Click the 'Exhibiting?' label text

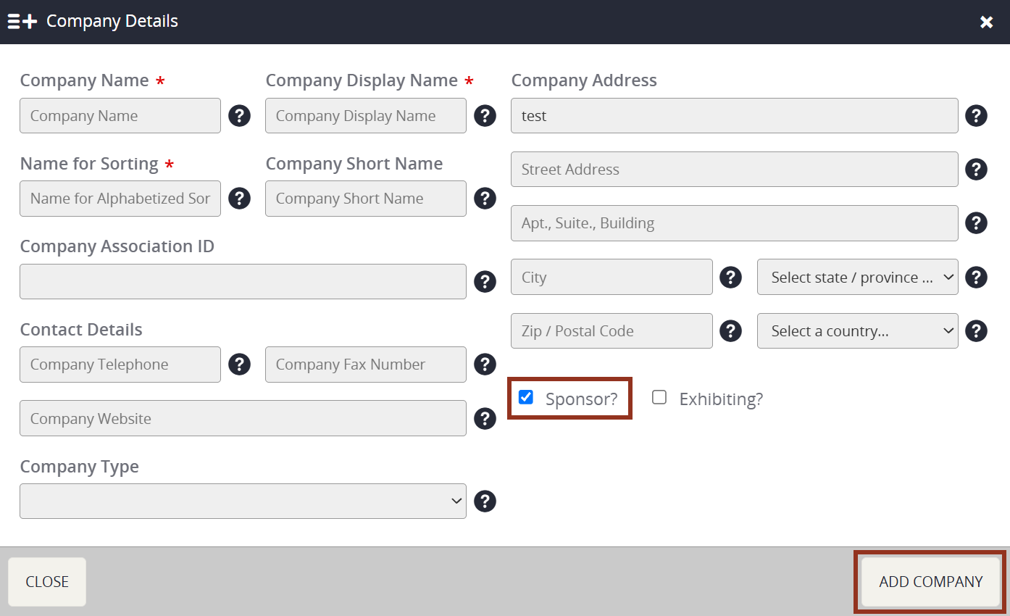(x=721, y=399)
